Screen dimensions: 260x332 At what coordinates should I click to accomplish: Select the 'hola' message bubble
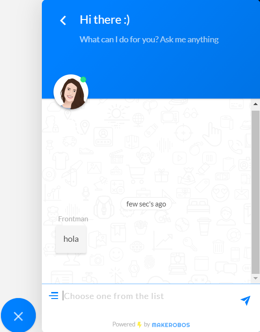71,239
